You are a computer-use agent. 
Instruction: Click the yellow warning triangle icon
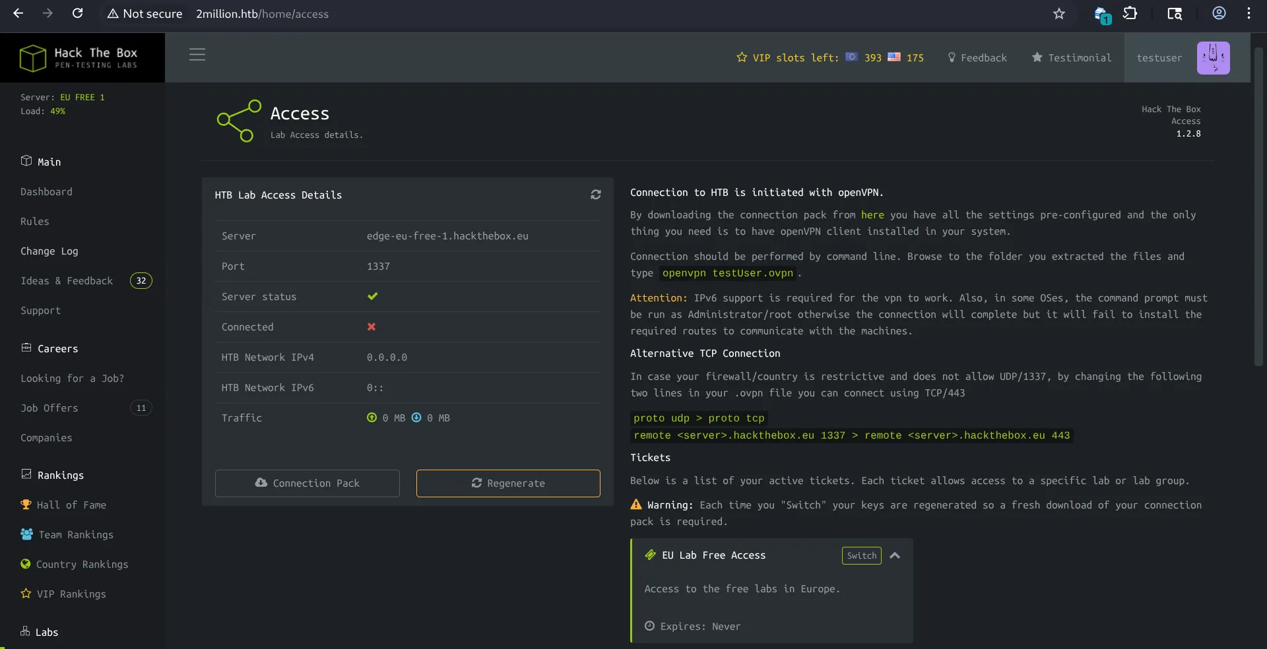click(636, 505)
